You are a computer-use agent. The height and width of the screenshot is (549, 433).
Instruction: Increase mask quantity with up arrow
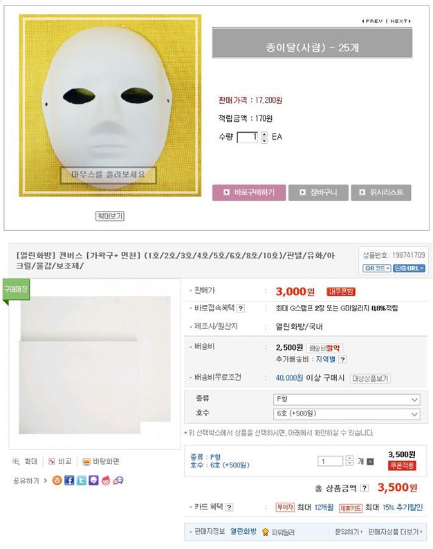coord(264,134)
